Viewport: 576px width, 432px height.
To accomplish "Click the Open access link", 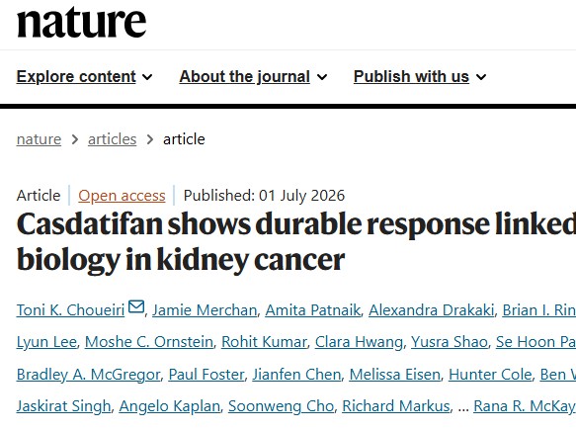I will pyautogui.click(x=122, y=195).
